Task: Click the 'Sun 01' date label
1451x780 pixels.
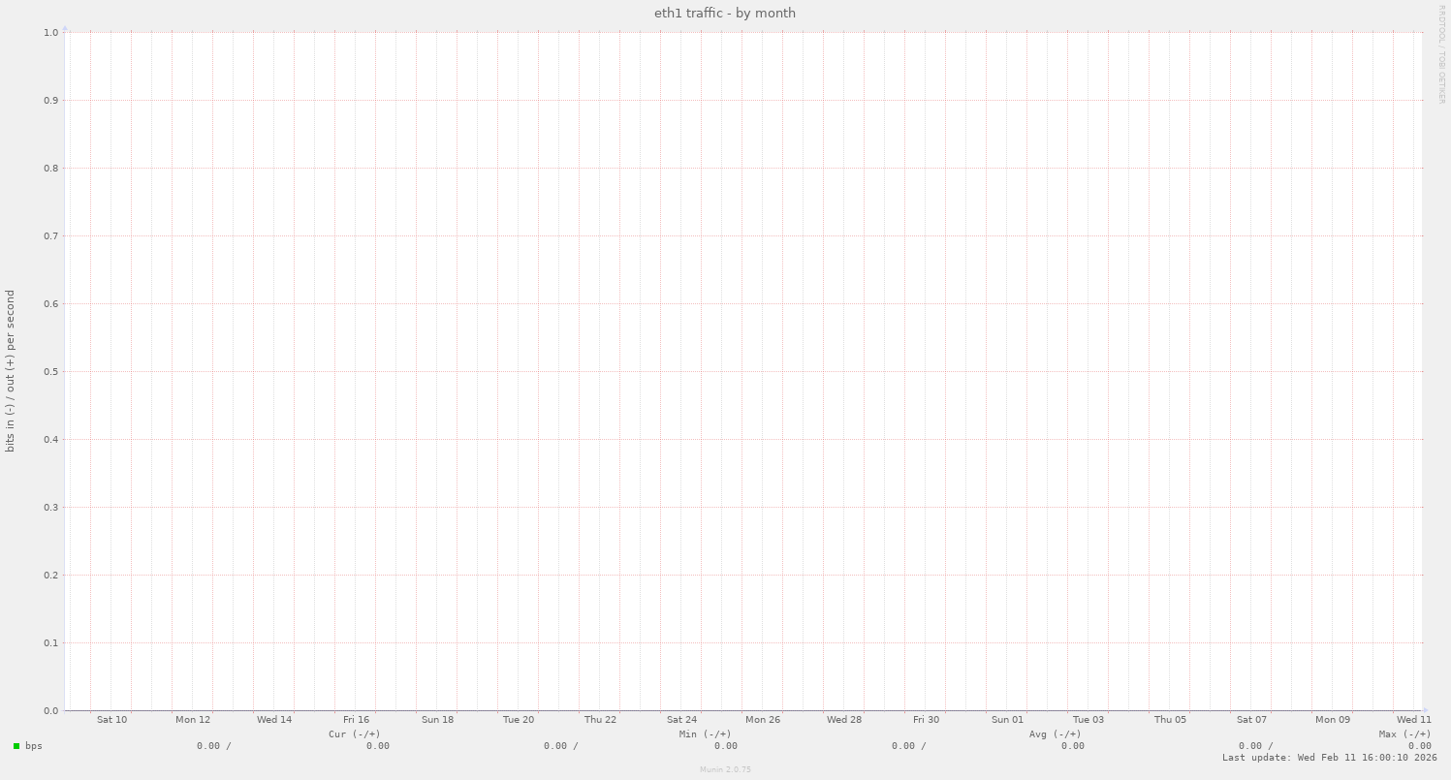Action: point(1008,719)
